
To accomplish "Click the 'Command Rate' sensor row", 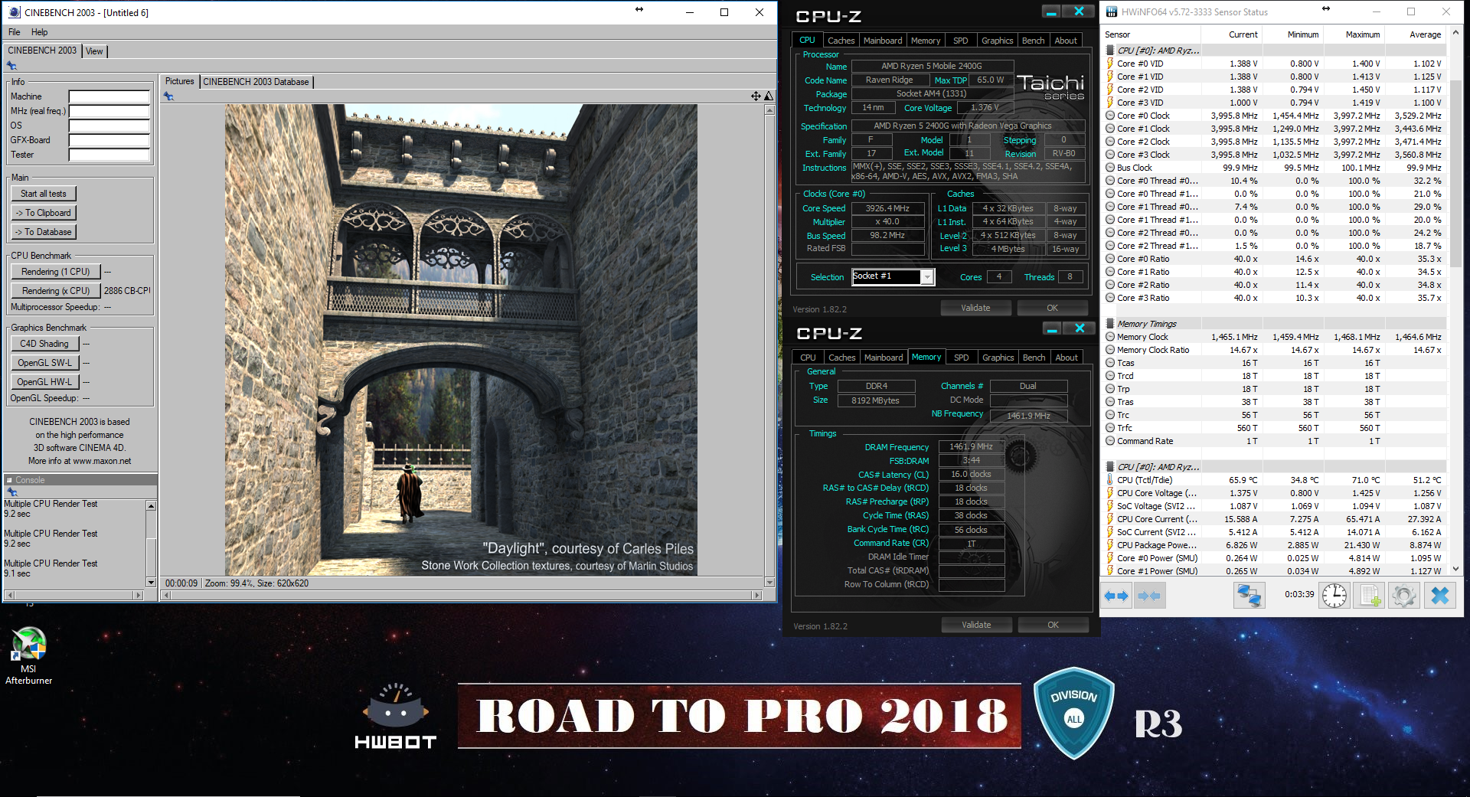I will click(1275, 441).
